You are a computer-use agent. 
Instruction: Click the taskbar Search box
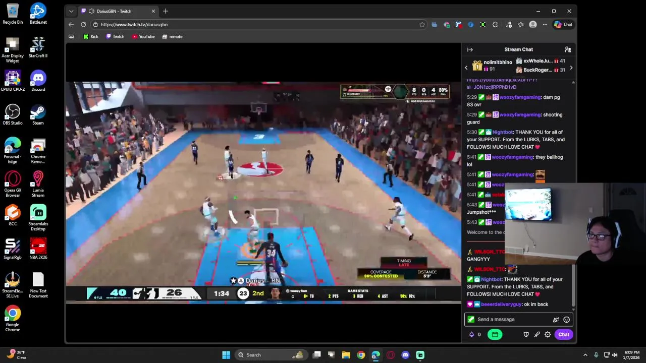click(272, 355)
